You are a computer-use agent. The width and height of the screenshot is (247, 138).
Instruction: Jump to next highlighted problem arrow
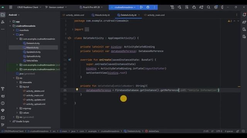click(x=238, y=21)
